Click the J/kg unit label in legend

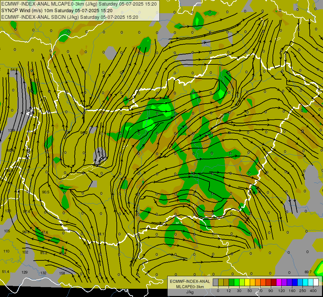point(190,292)
